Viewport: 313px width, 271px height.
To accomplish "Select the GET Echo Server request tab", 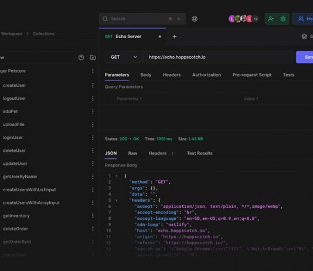I will 132,36.
